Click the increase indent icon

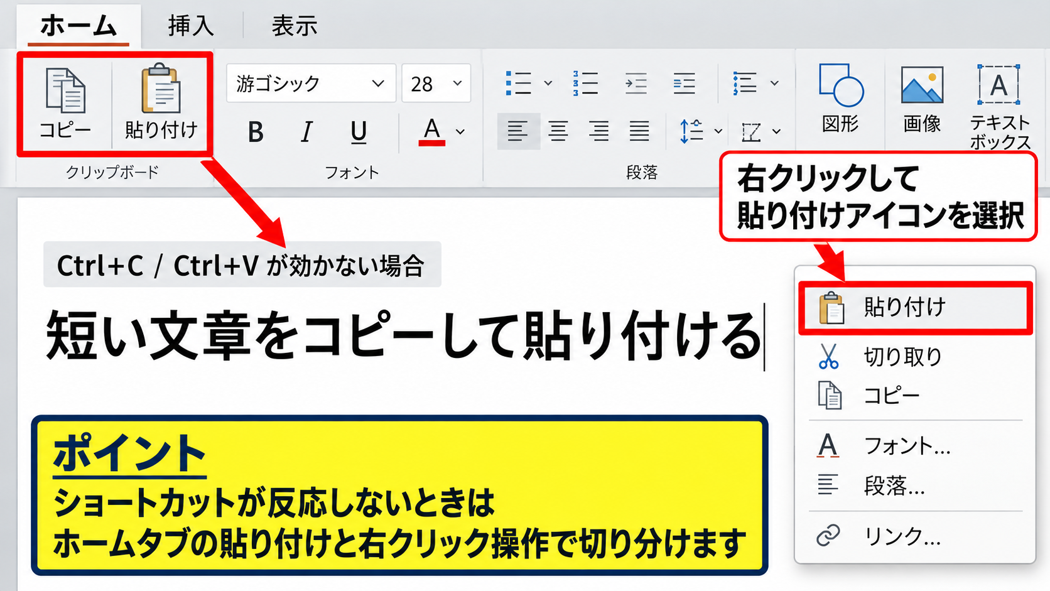coord(684,83)
